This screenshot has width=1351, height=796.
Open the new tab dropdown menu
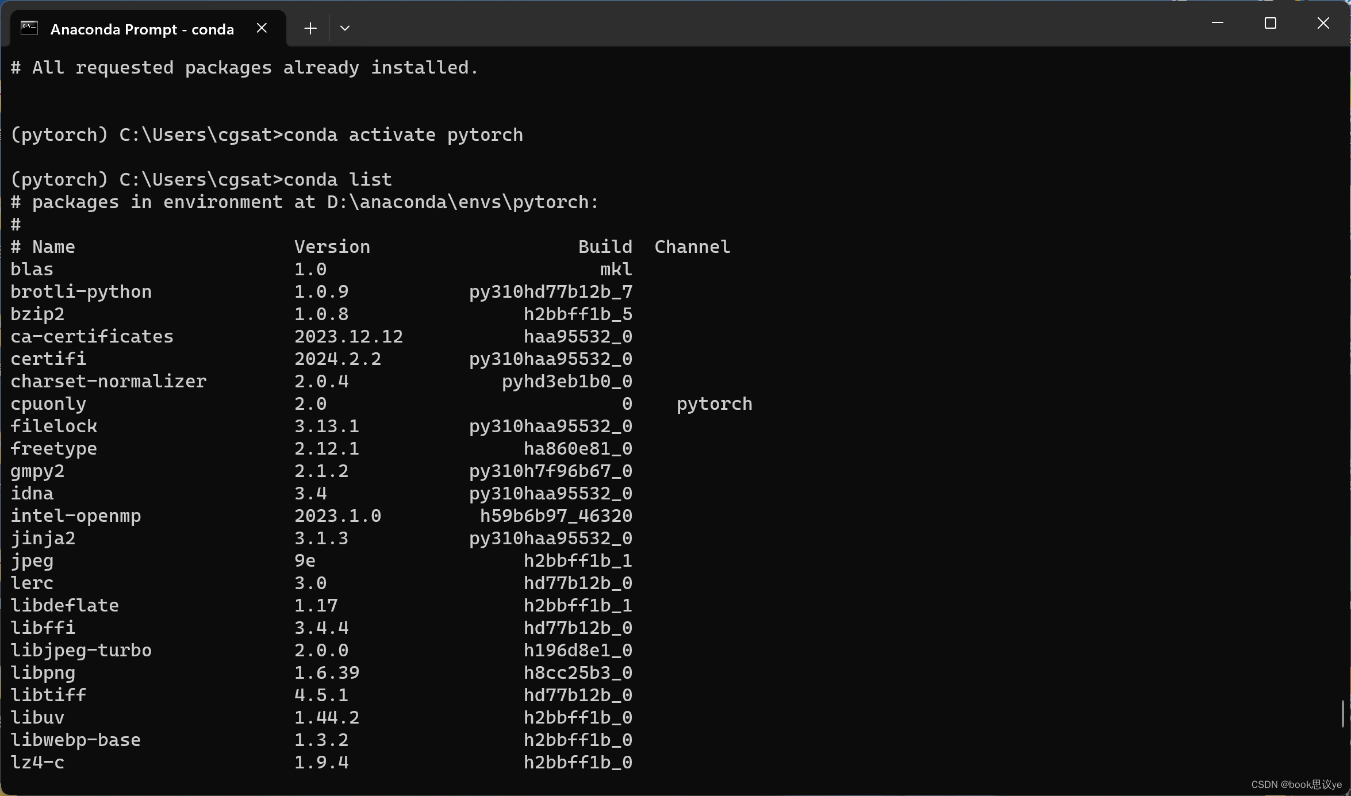pyautogui.click(x=344, y=28)
